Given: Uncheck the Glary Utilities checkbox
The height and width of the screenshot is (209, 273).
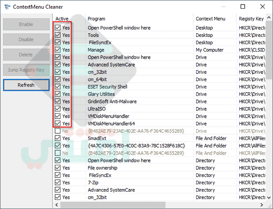Looking at the screenshot, I should tap(58, 94).
